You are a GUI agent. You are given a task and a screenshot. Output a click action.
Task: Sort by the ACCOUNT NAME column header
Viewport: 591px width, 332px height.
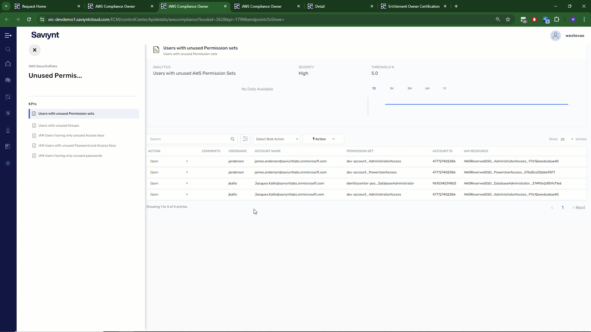click(267, 151)
